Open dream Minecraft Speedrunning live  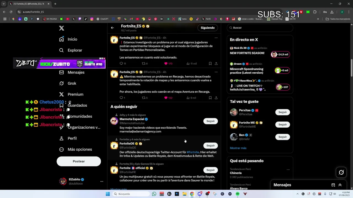(x=260, y=68)
